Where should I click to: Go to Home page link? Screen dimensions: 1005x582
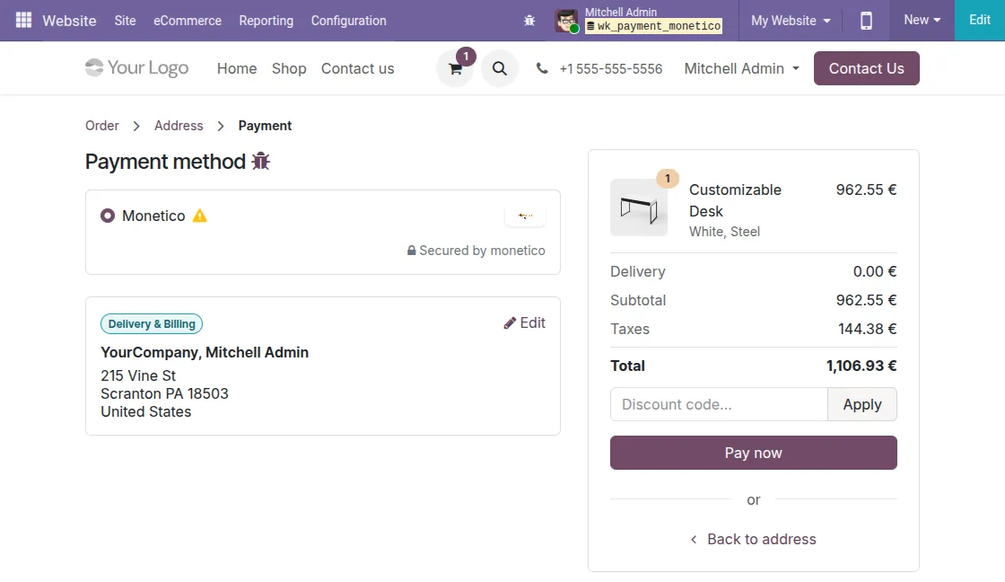pyautogui.click(x=237, y=68)
